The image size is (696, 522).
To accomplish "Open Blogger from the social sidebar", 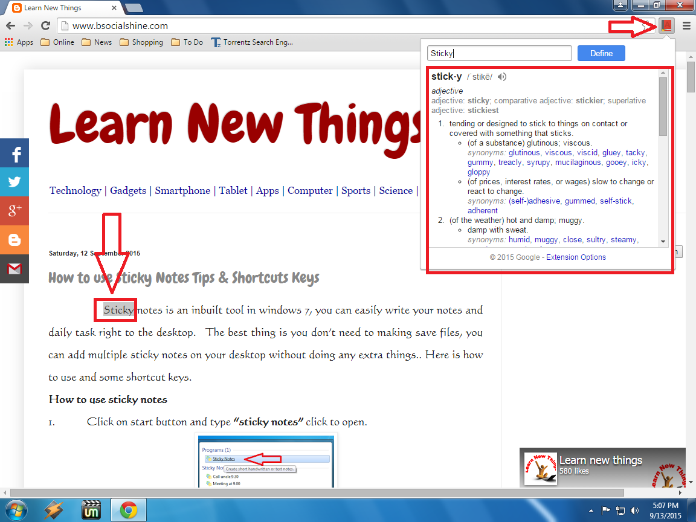I will point(14,240).
